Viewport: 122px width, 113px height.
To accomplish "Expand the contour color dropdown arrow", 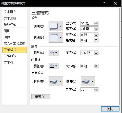I will [x=56, y=66].
